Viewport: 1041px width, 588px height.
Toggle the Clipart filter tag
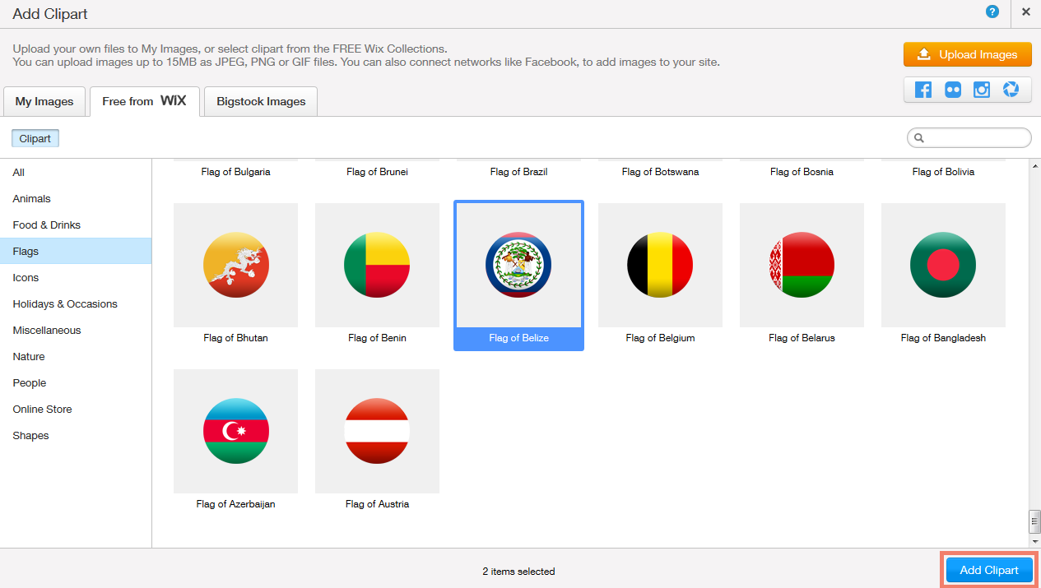coord(35,139)
